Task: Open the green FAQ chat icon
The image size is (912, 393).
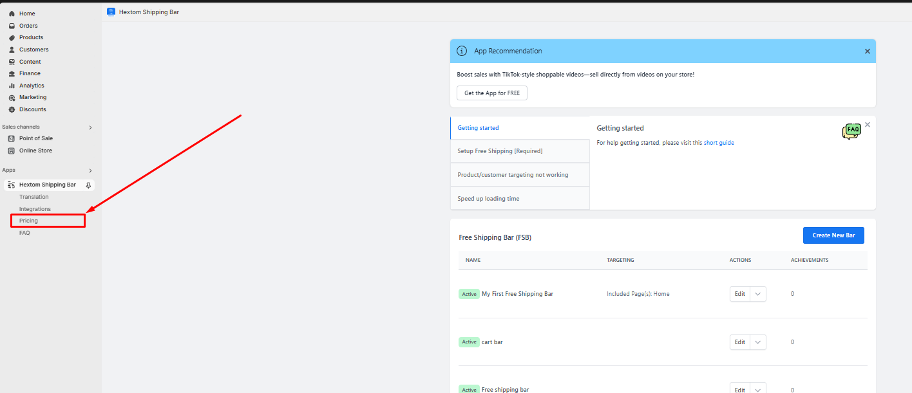Action: point(851,131)
